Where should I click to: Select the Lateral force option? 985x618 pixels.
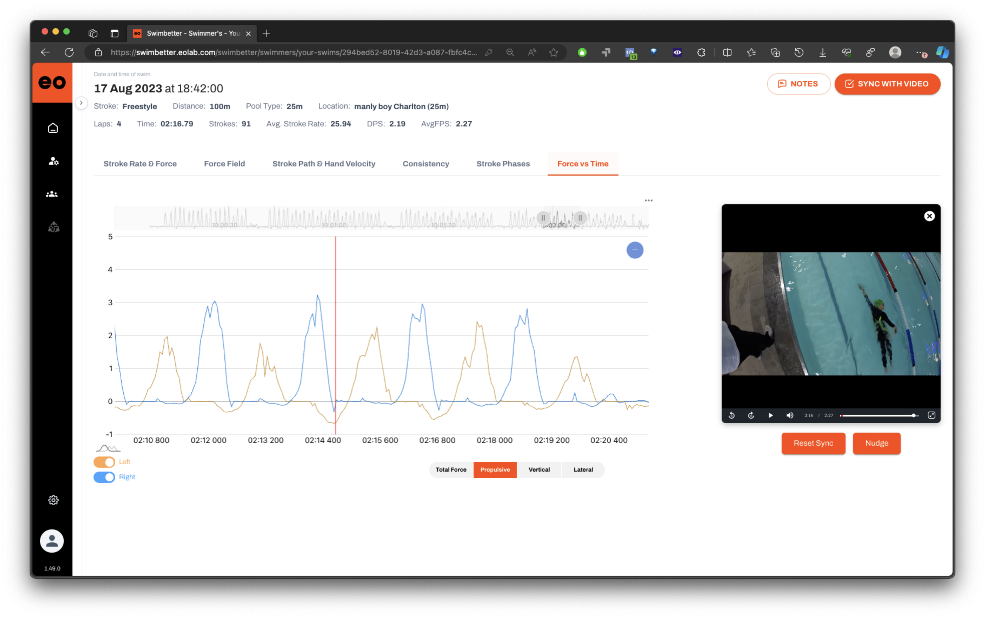point(583,470)
